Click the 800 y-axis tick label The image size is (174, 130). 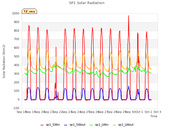click(17, 31)
